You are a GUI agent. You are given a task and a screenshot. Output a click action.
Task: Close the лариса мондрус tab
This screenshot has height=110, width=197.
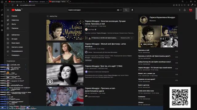[67, 2]
